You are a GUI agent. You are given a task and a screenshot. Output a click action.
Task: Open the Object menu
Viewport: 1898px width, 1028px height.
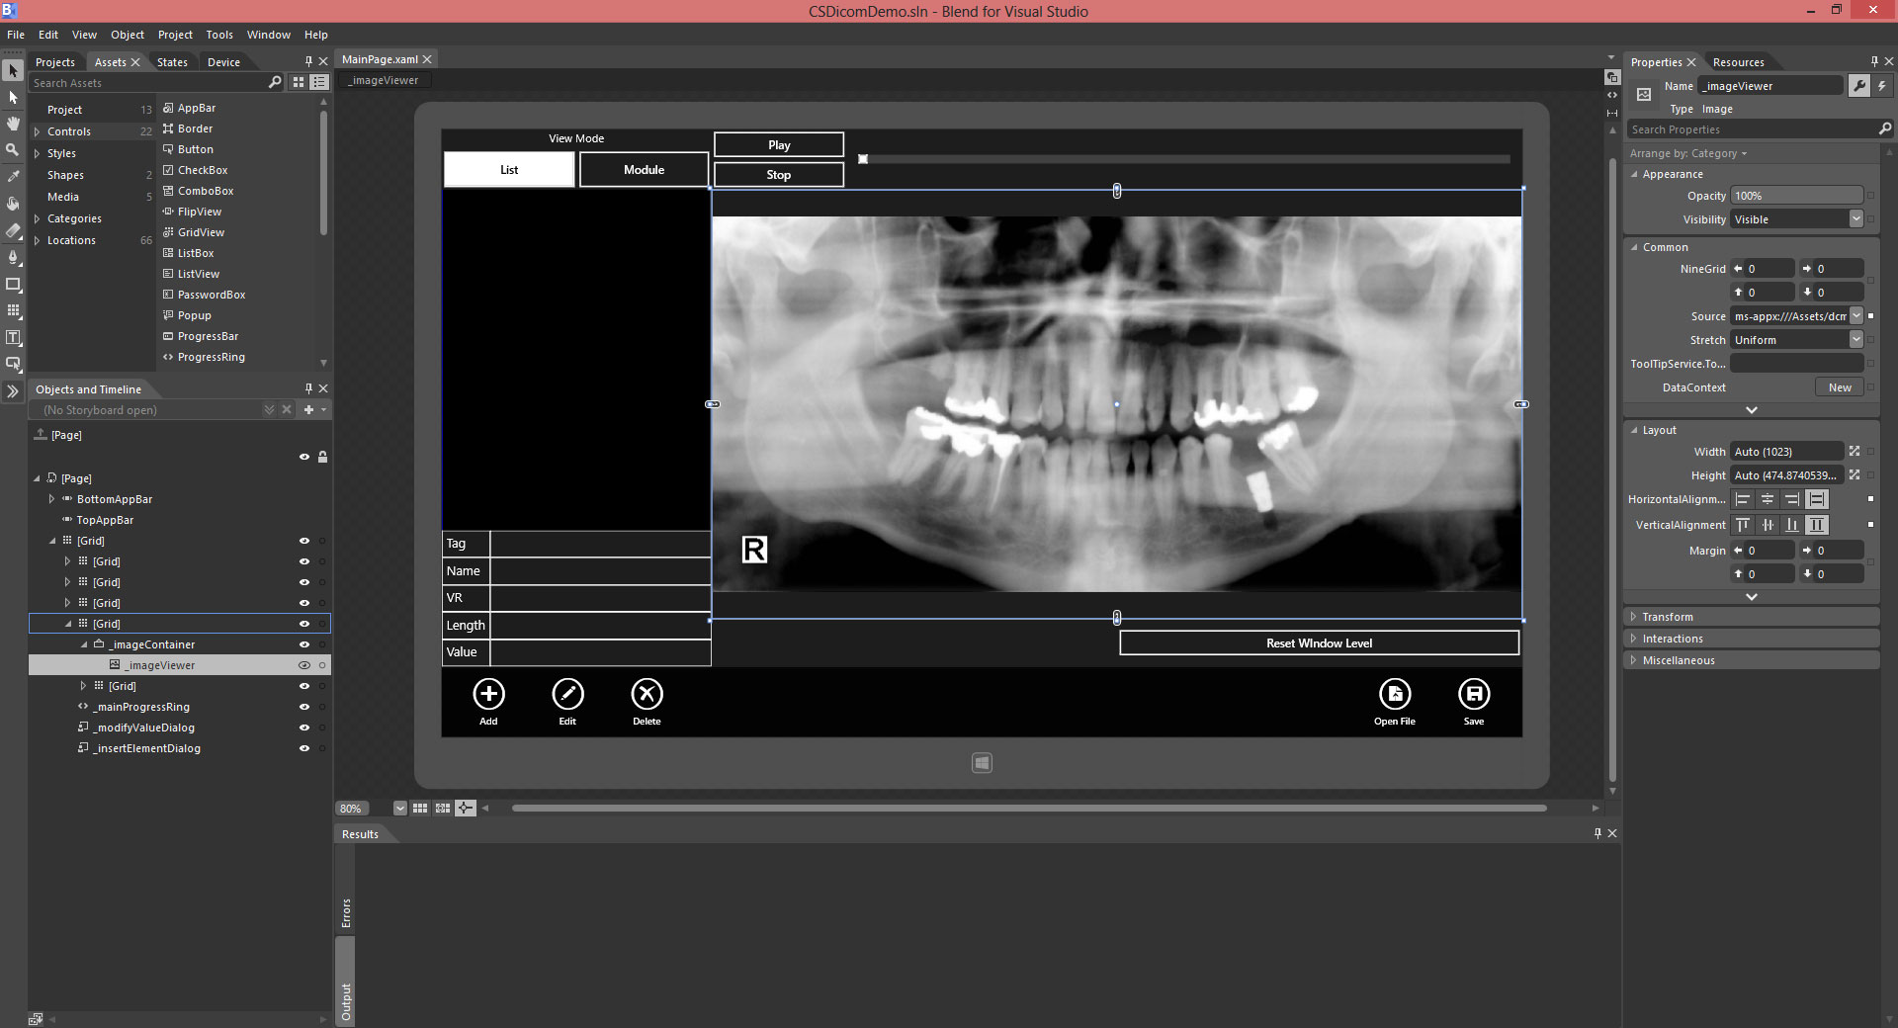coord(128,35)
